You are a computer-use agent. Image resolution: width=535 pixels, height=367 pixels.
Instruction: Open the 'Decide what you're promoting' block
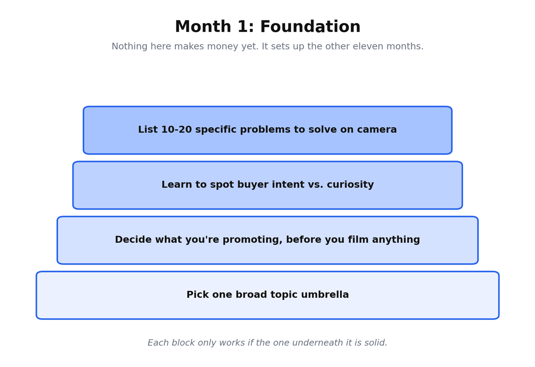[267, 240]
